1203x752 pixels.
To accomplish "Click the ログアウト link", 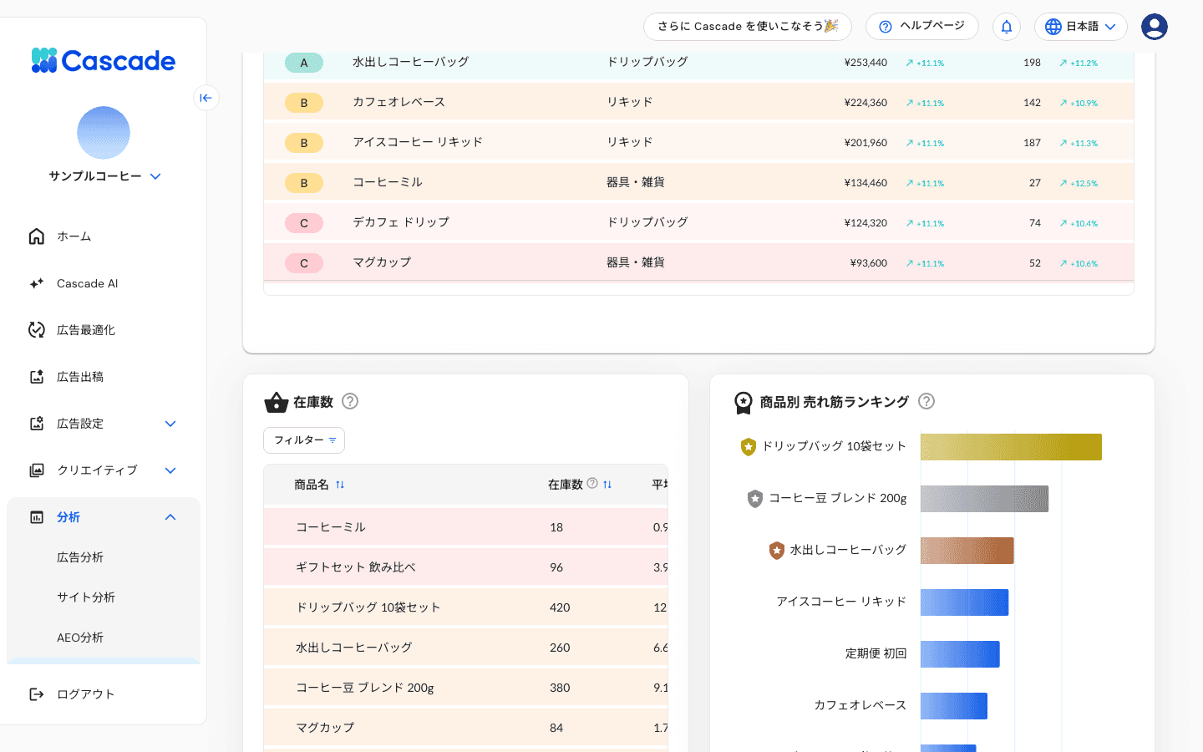I will coord(85,694).
